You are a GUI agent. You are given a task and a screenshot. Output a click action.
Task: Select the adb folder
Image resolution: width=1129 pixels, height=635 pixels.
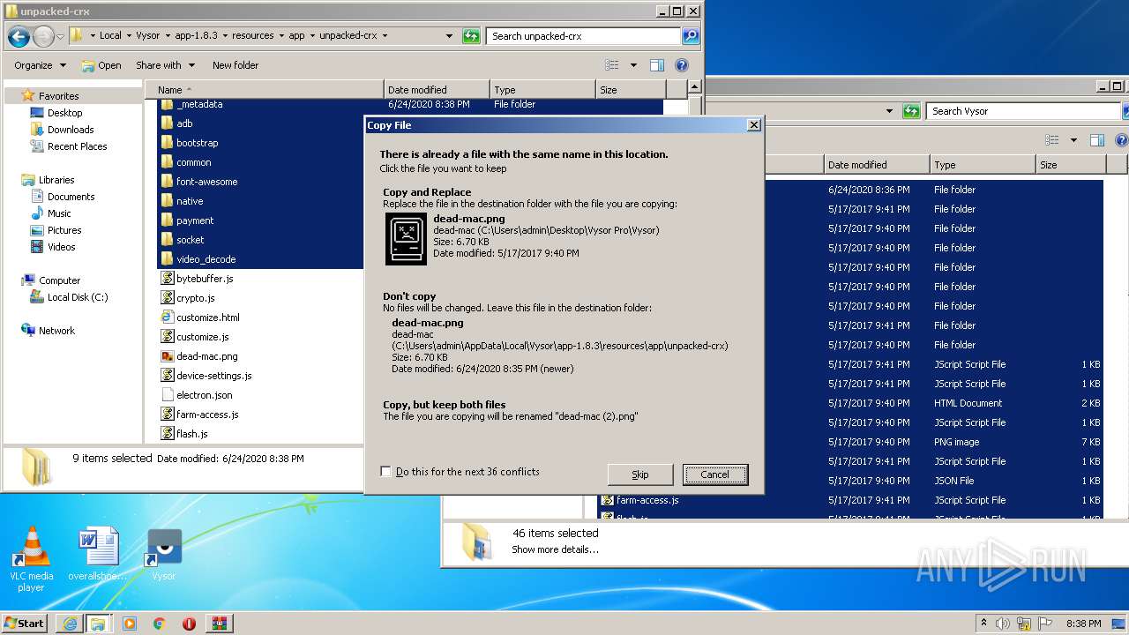184,123
